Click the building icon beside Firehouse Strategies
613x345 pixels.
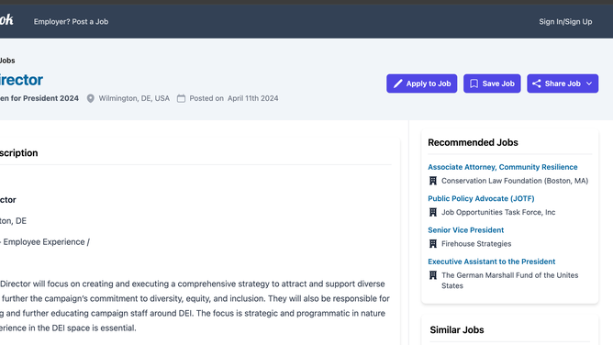(433, 244)
